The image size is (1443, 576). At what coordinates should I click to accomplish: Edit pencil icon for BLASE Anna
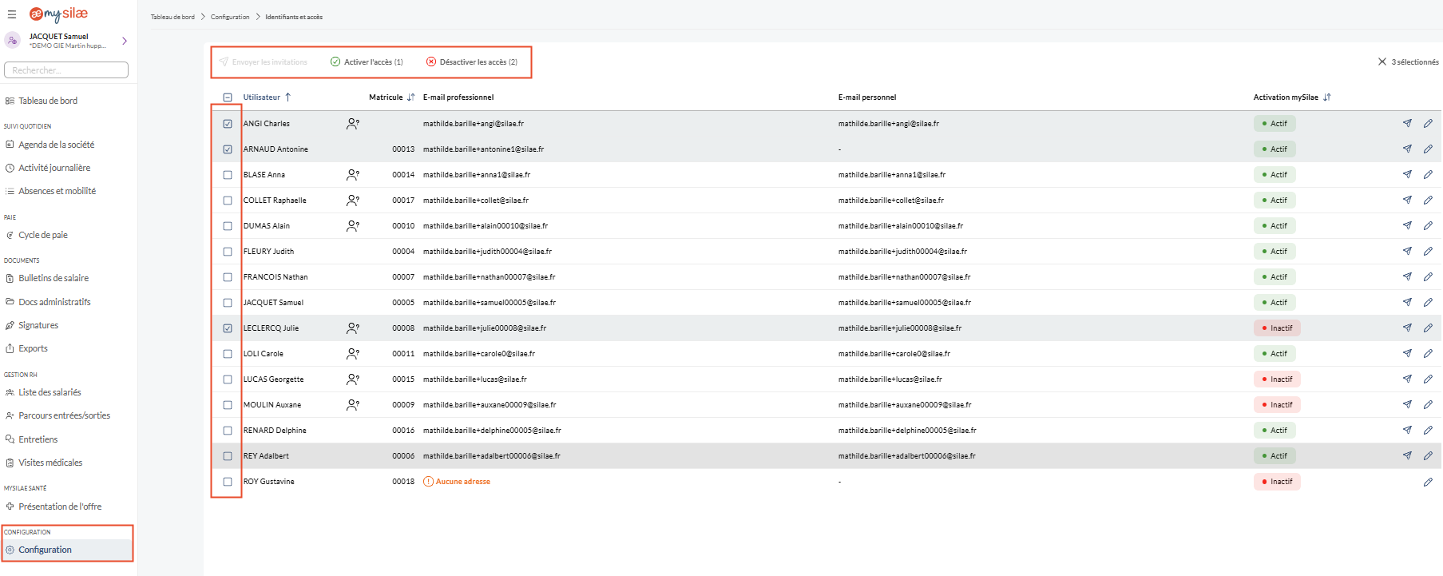[x=1428, y=174]
